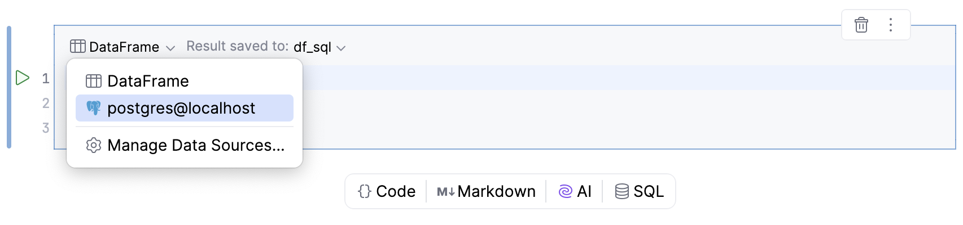The height and width of the screenshot is (225, 963).
Task: Click the table icon in the cell header
Action: coord(78,46)
